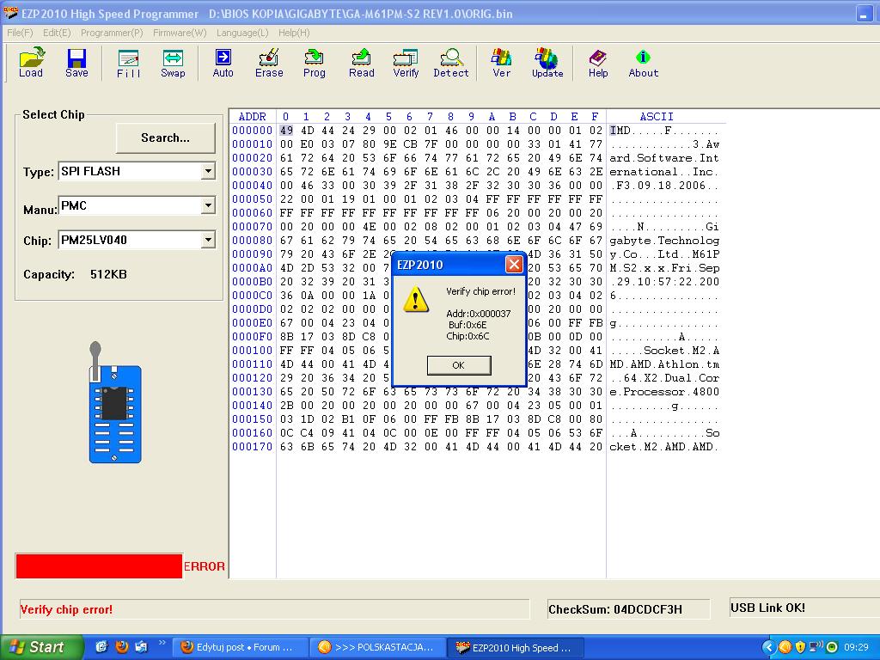This screenshot has height=660, width=880.
Task: Save the buffer using the Save icon
Action: point(76,62)
